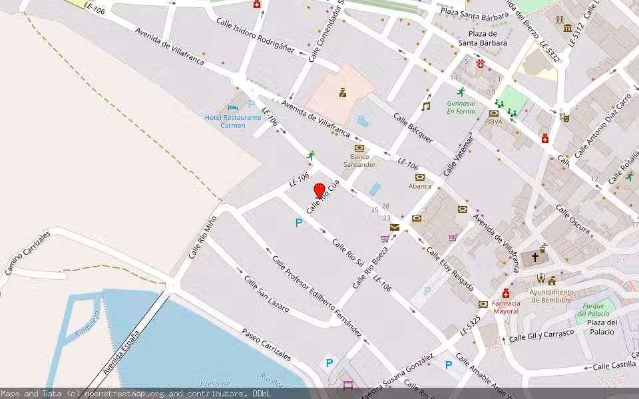This screenshot has width=639, height=399.
Task: Click the Banco Santander label
Action: click(x=359, y=160)
